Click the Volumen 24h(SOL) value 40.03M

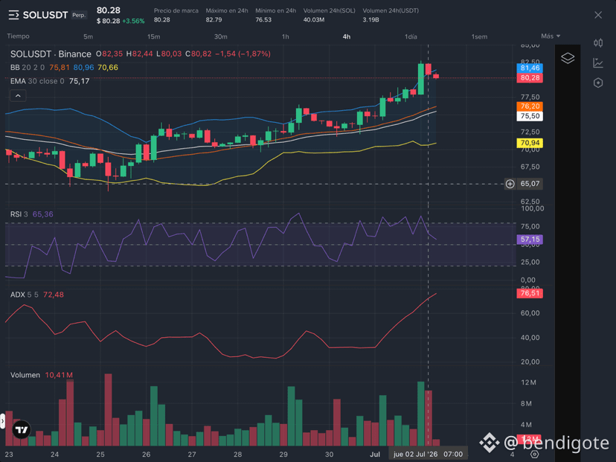coord(314,19)
